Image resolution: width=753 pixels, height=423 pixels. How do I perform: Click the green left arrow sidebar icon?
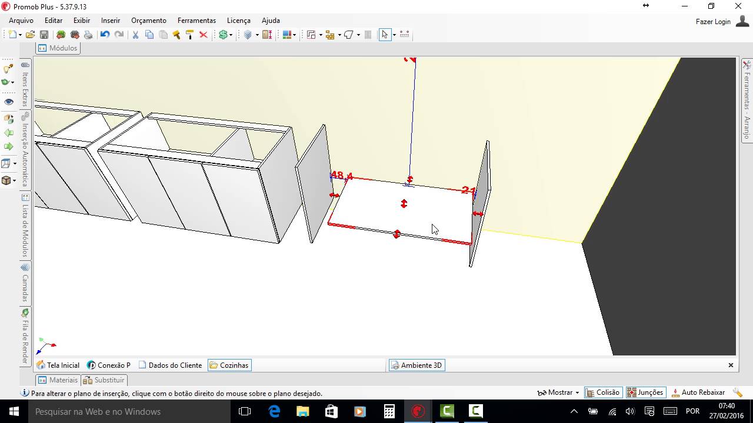coord(8,133)
